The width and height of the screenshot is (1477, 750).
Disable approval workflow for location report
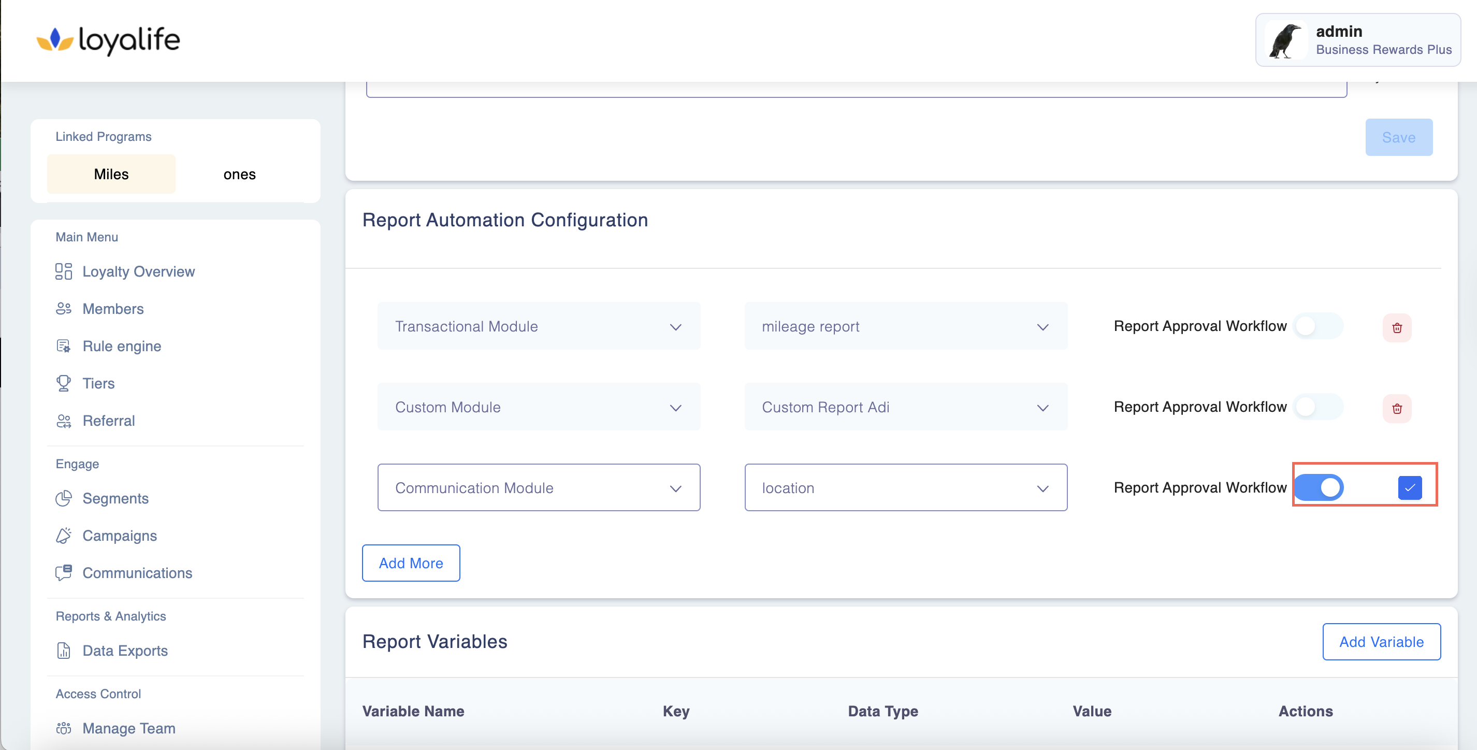1319,487
